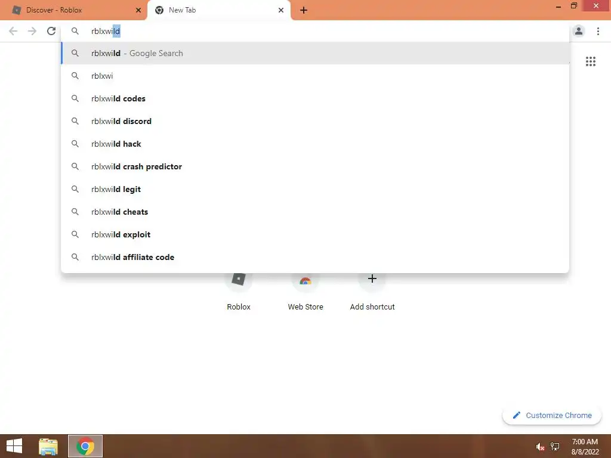
Task: Open a new tab with plus button
Action: [x=304, y=11]
